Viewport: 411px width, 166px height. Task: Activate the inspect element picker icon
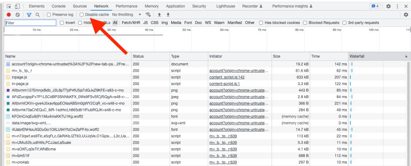pyautogui.click(x=9, y=6)
